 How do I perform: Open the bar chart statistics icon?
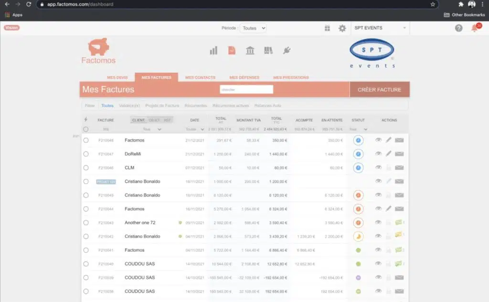click(213, 51)
